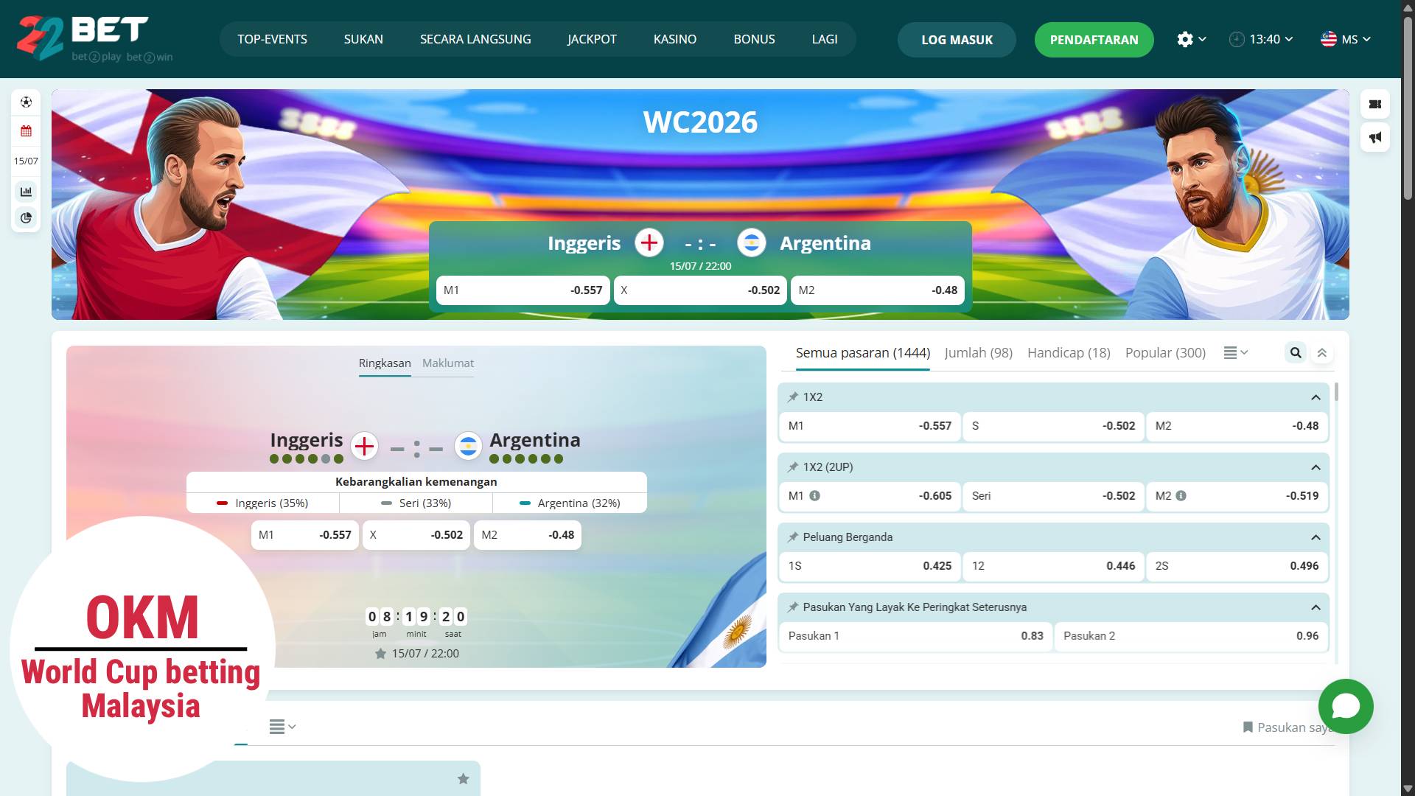1415x796 pixels.
Task: Pin the Peluang Berganda market
Action: click(792, 537)
